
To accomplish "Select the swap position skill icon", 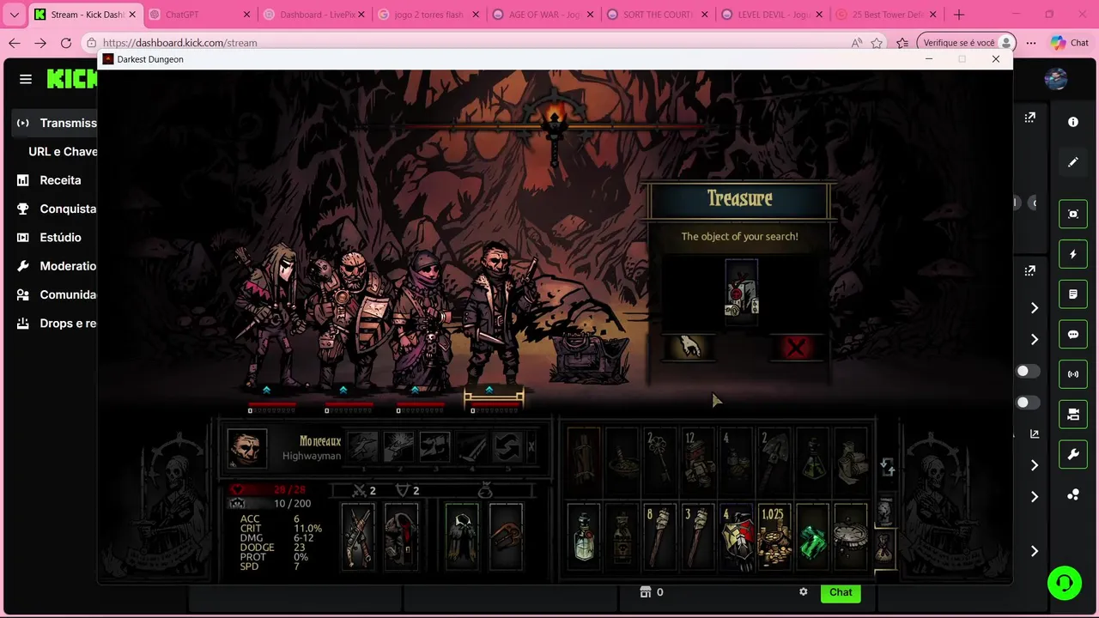I will point(507,447).
